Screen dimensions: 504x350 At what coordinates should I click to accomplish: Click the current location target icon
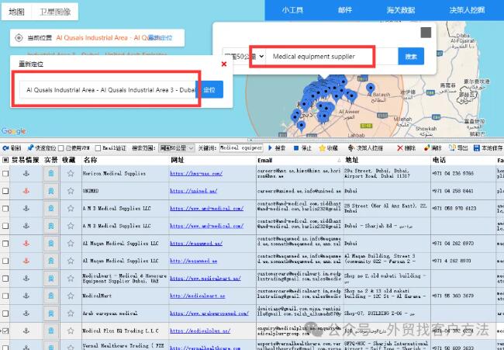[19, 38]
